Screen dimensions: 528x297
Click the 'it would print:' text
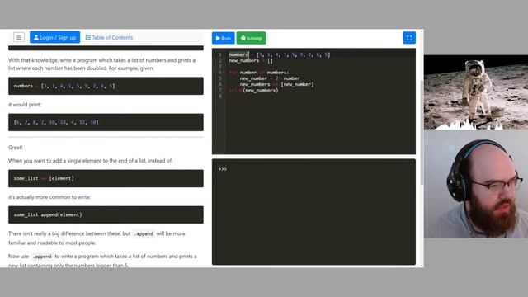point(25,105)
